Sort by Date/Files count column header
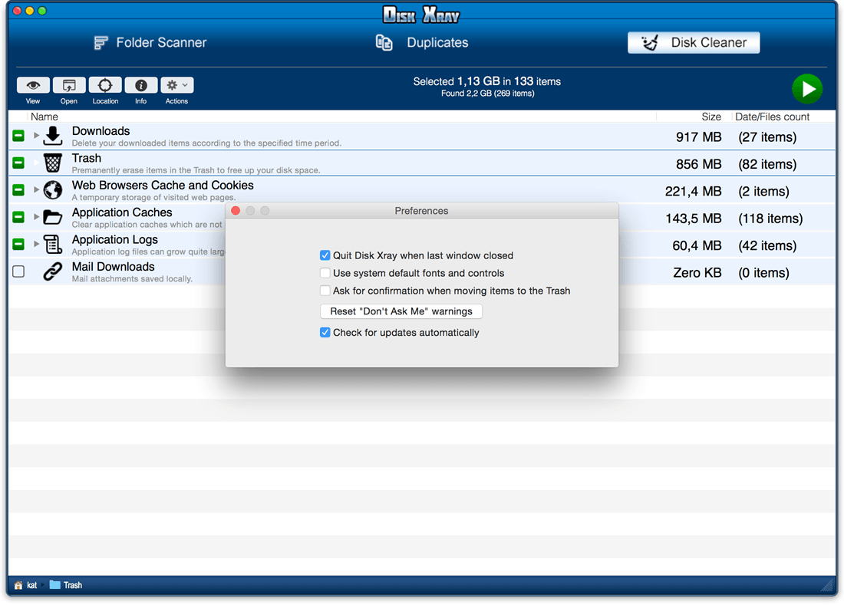 click(x=772, y=117)
